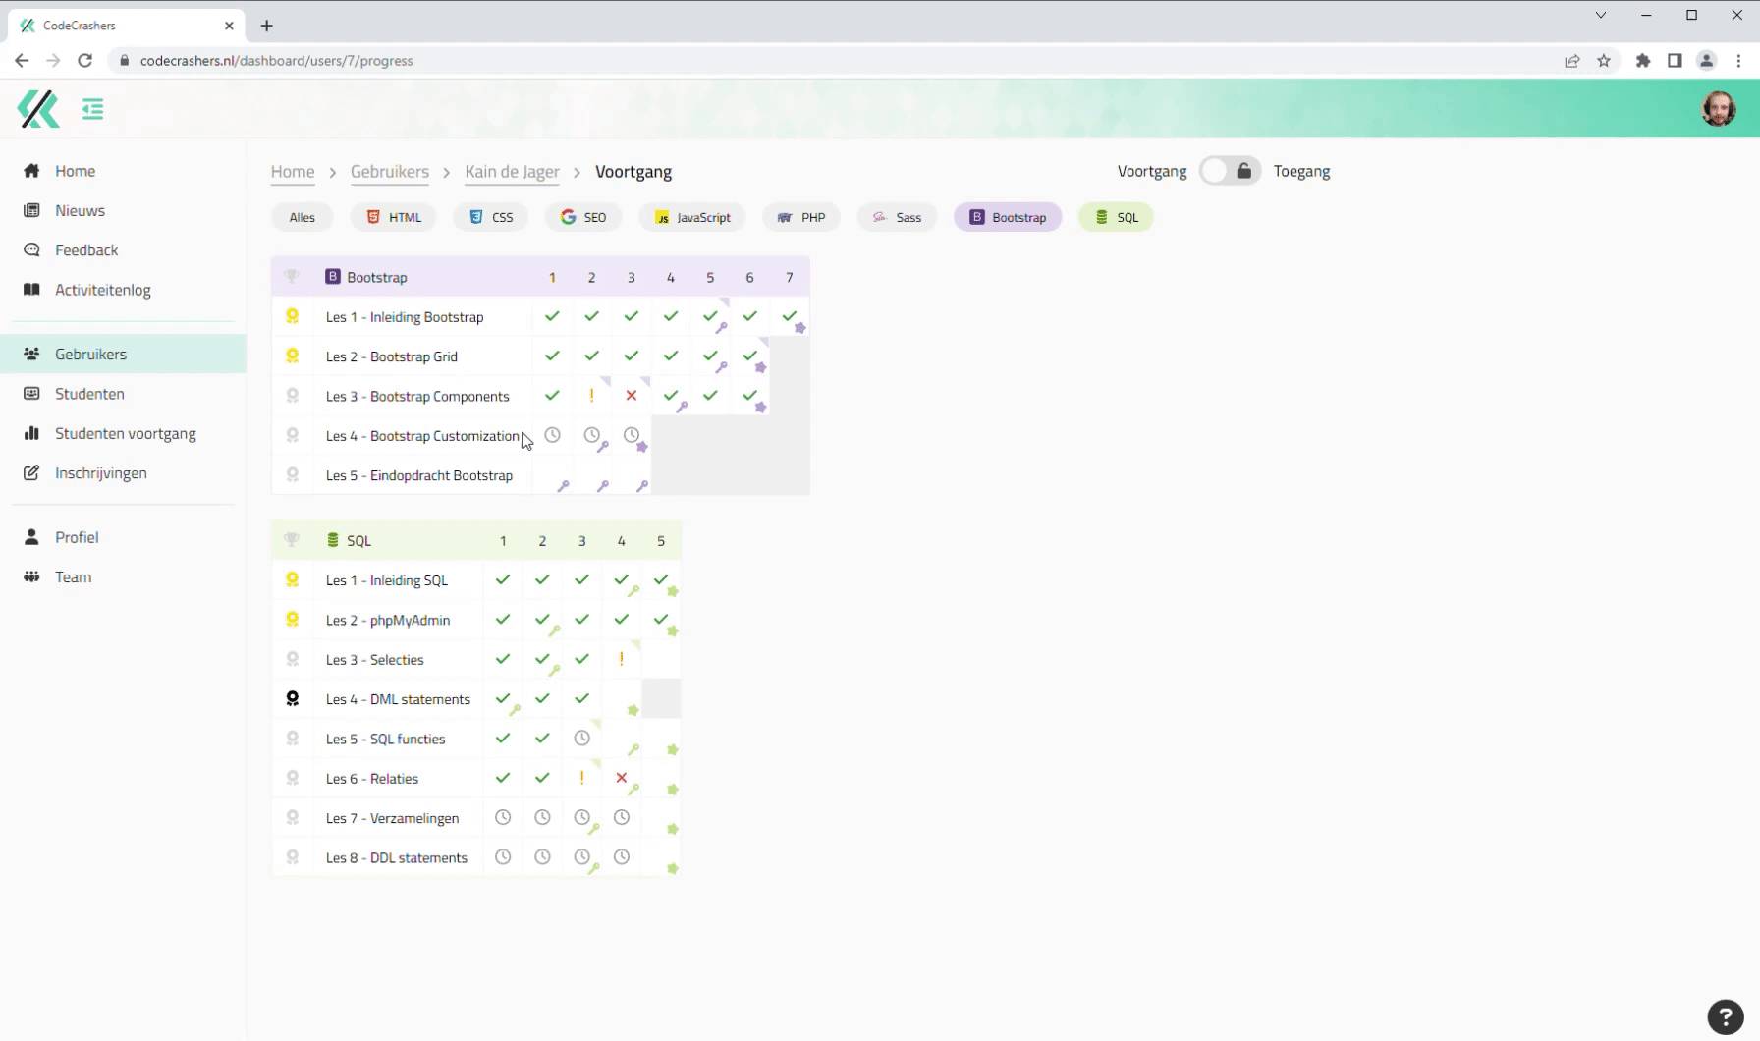Expand the tab search chevron in title bar
This screenshot has height=1041, width=1760.
pyautogui.click(x=1601, y=15)
